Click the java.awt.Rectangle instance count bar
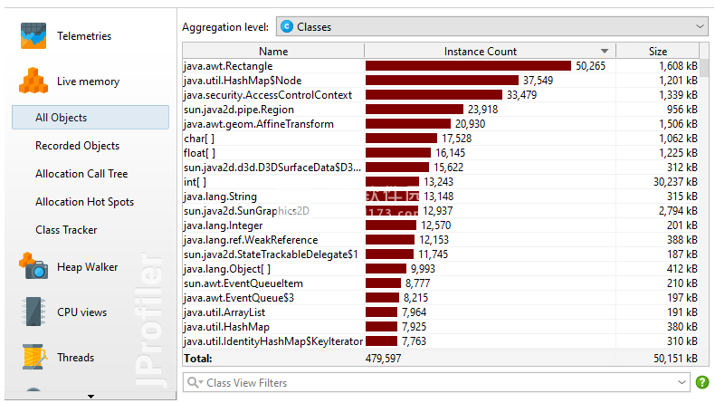 point(468,66)
